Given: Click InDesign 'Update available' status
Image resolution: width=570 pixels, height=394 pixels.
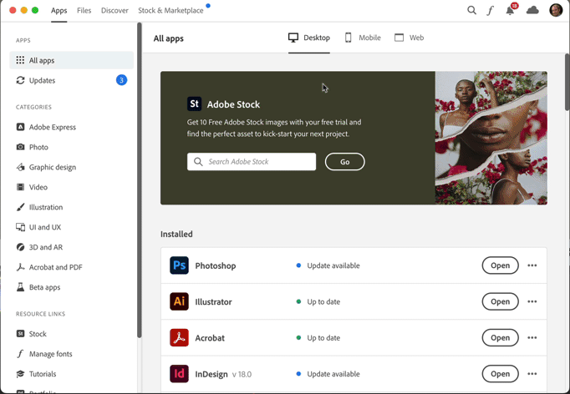Looking at the screenshot, I should click(x=328, y=374).
